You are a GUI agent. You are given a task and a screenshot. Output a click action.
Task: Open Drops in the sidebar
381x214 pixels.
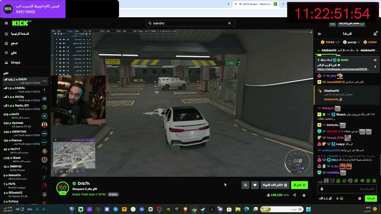pos(13,62)
